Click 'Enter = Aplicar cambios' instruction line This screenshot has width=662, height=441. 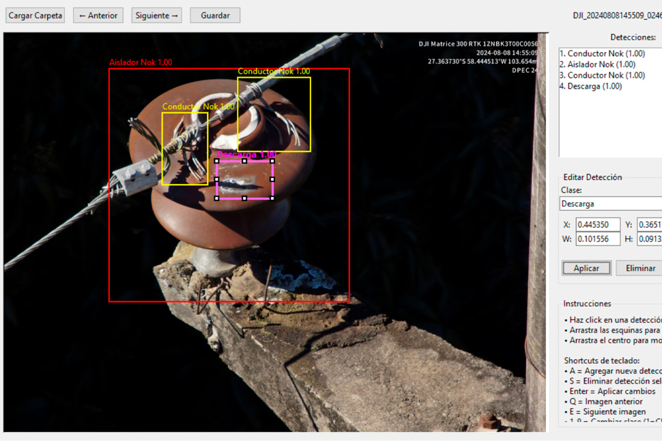[x=609, y=391]
